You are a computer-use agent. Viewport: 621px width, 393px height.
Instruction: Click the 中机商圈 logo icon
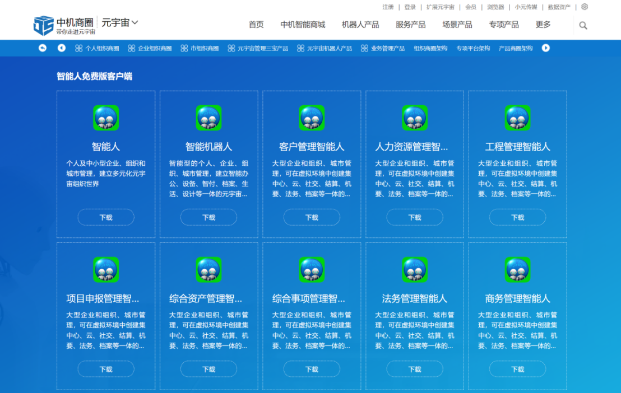pos(43,25)
